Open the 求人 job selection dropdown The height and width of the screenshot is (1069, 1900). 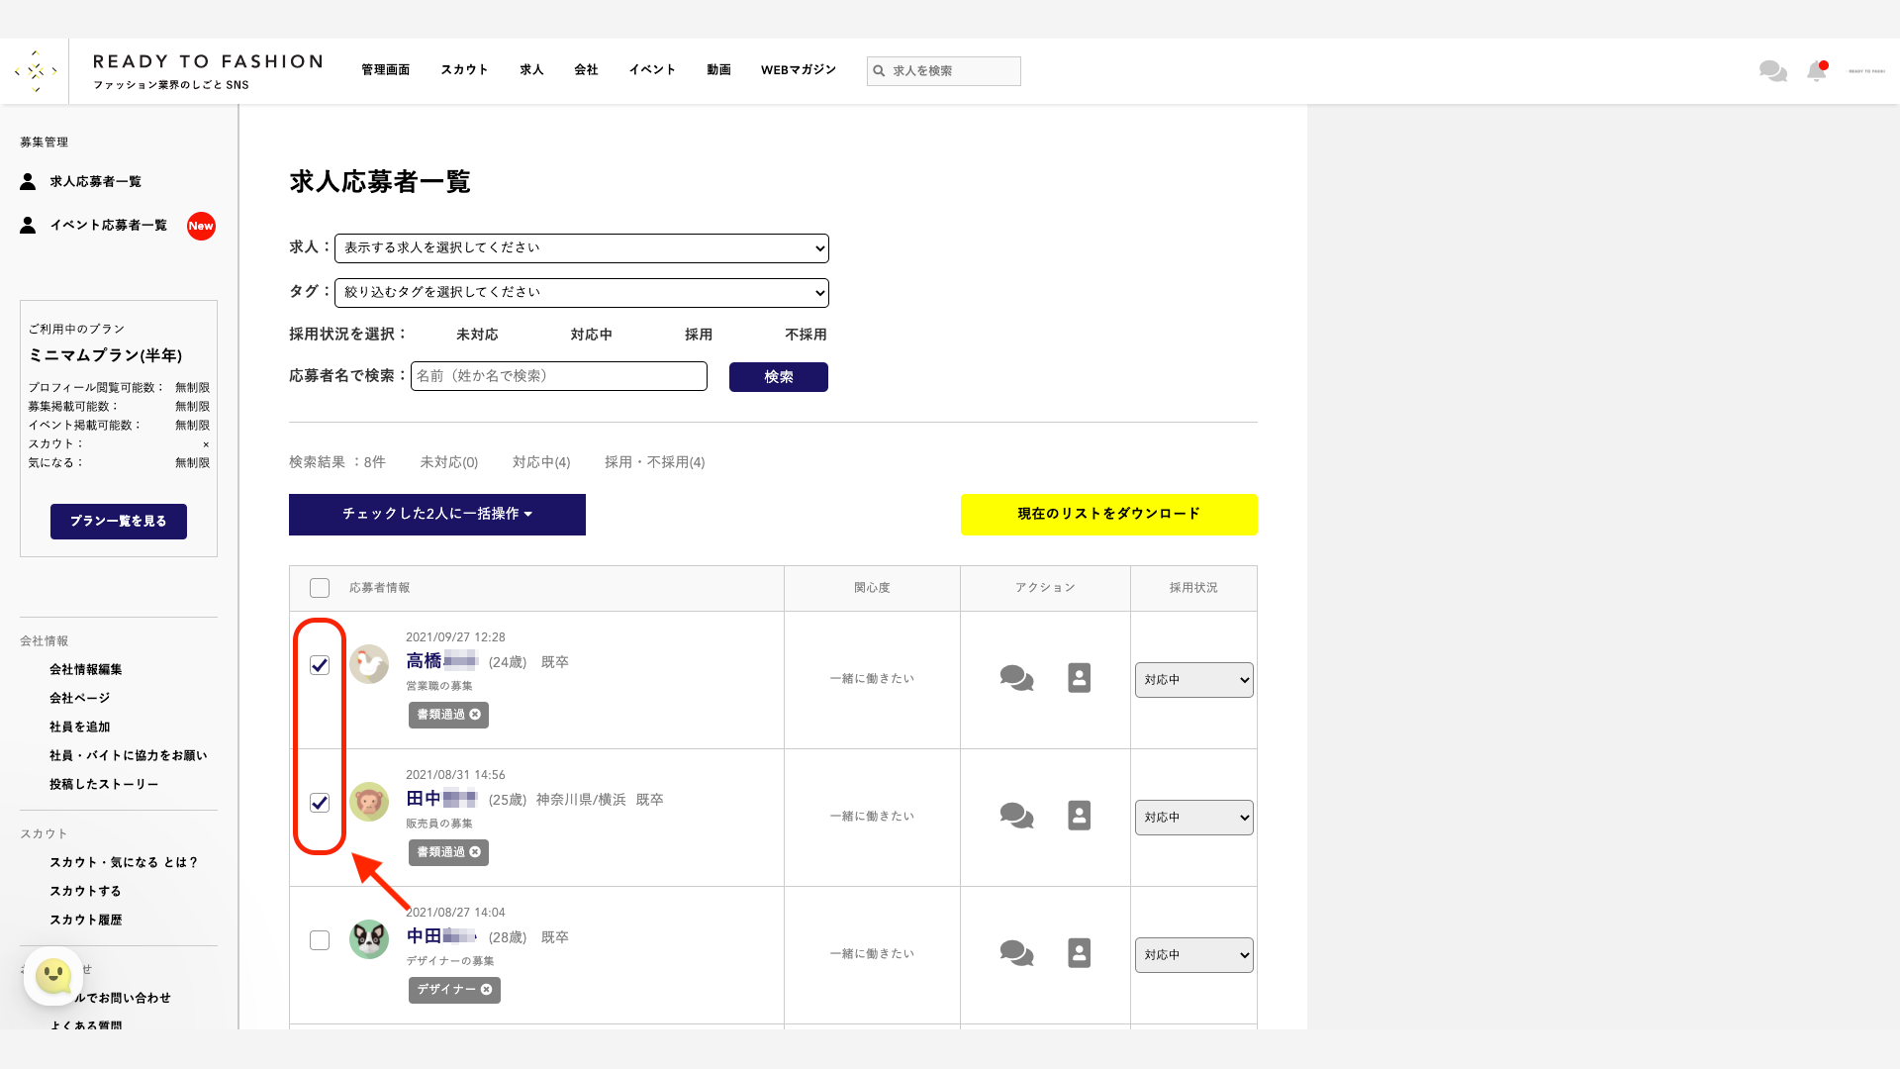581,248
